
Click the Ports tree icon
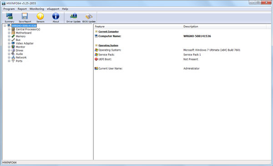pyautogui.click(x=13, y=61)
